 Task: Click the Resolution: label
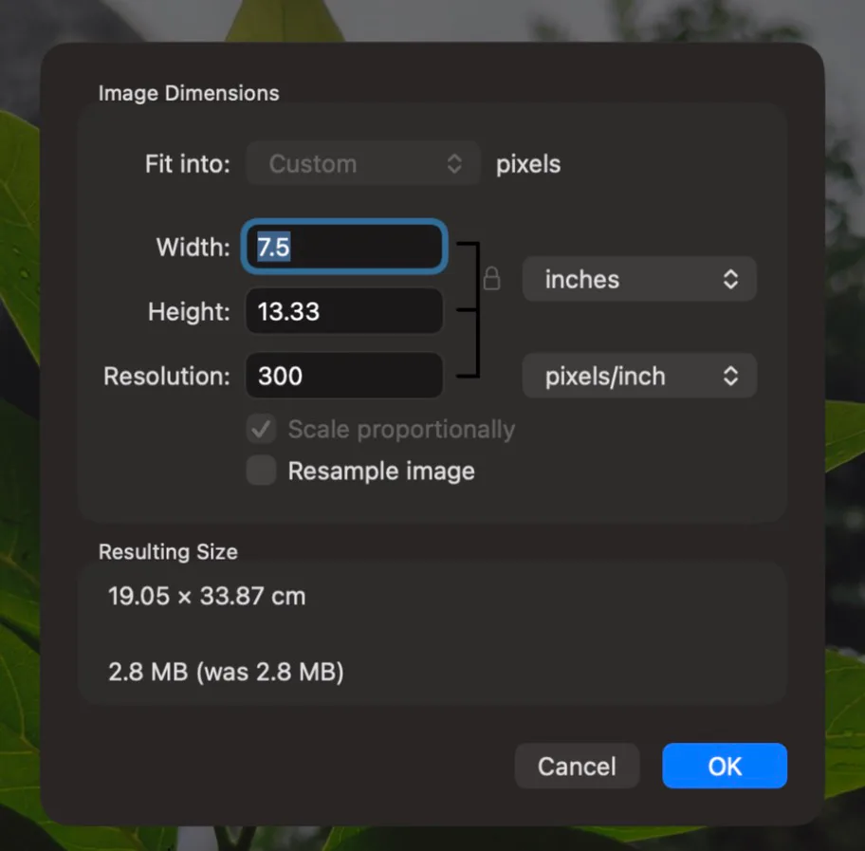point(167,376)
